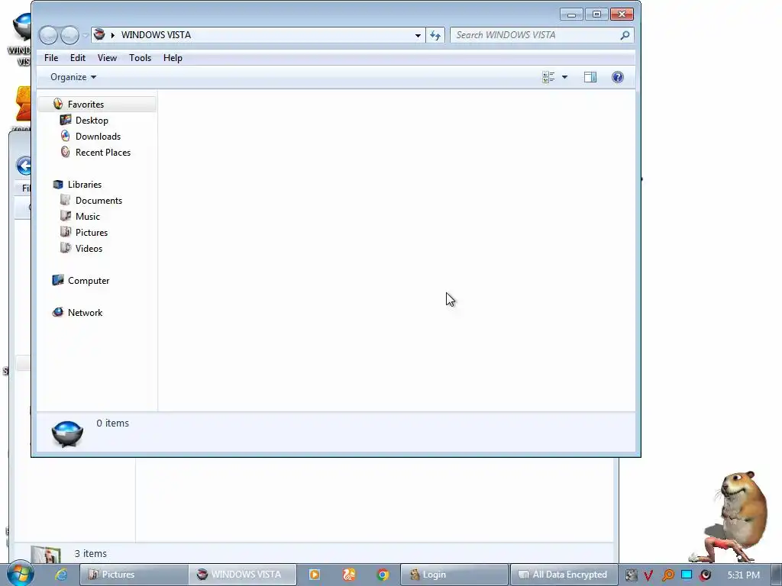Click the orange magnifier tray icon
Screen dimensions: 782x586
tap(667, 575)
